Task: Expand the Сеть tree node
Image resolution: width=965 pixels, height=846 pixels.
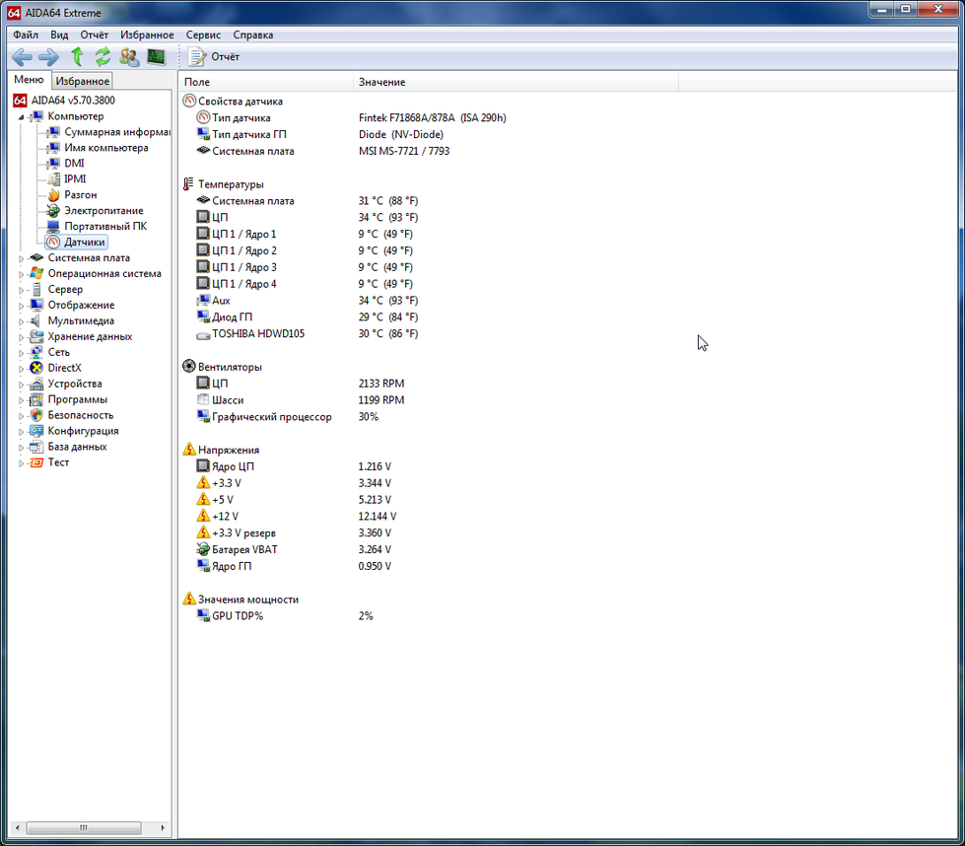Action: (x=21, y=353)
